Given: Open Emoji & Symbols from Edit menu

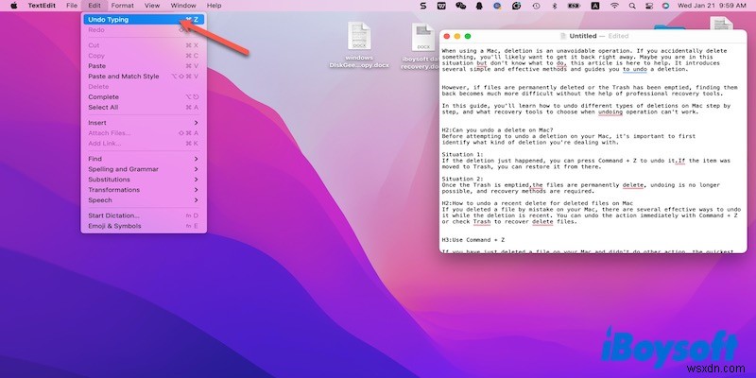Looking at the screenshot, I should pyautogui.click(x=144, y=226).
